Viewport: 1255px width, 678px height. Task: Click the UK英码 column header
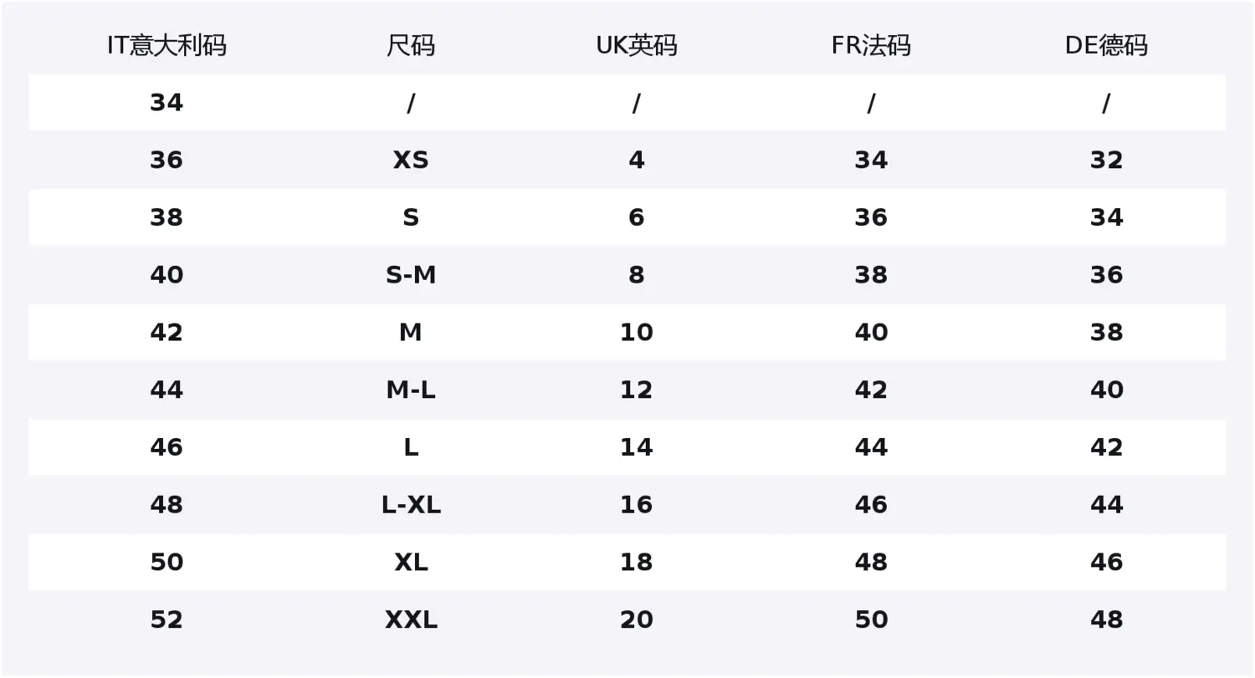(636, 45)
